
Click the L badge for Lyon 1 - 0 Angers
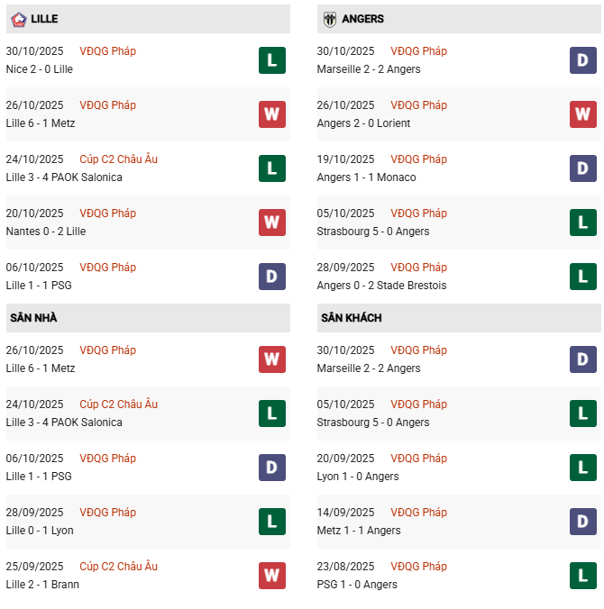tap(582, 468)
